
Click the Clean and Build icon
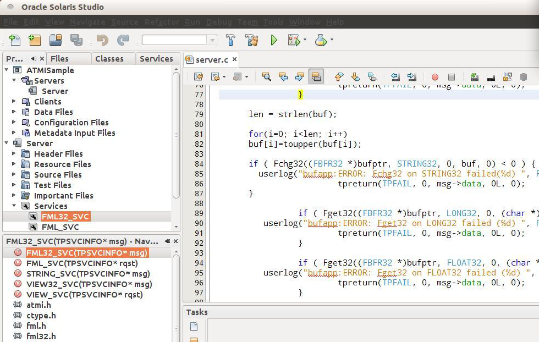tap(252, 40)
